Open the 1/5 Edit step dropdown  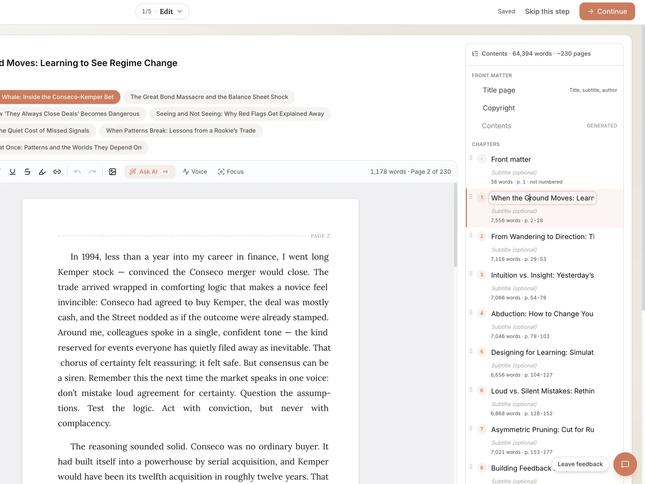(162, 11)
